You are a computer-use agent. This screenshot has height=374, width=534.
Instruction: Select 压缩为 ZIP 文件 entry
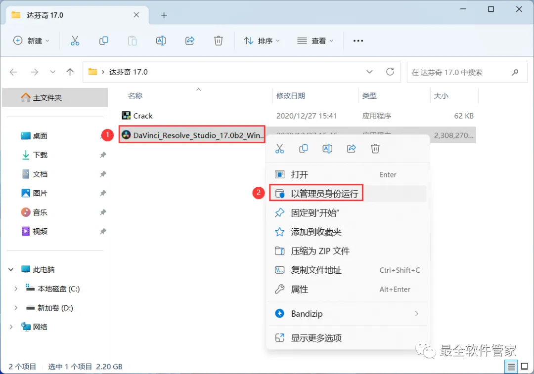click(348, 251)
